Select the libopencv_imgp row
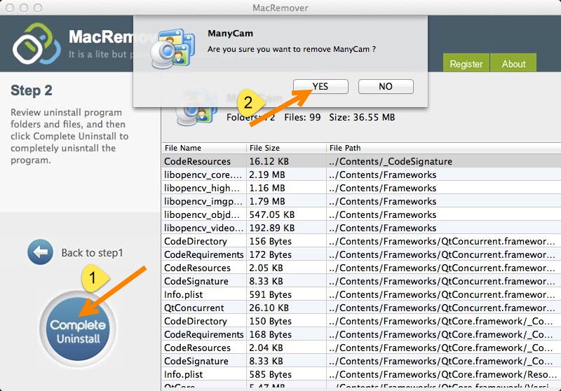The image size is (561, 391). [361, 201]
